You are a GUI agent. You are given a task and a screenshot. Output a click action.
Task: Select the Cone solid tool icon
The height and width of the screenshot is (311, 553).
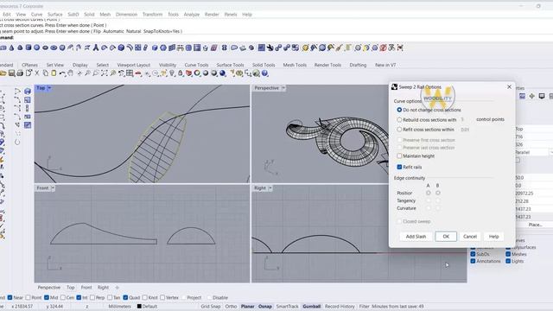(11, 48)
